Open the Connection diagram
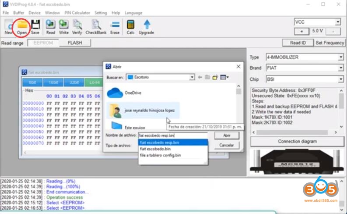The width and height of the screenshot is (347, 214). pos(297,141)
